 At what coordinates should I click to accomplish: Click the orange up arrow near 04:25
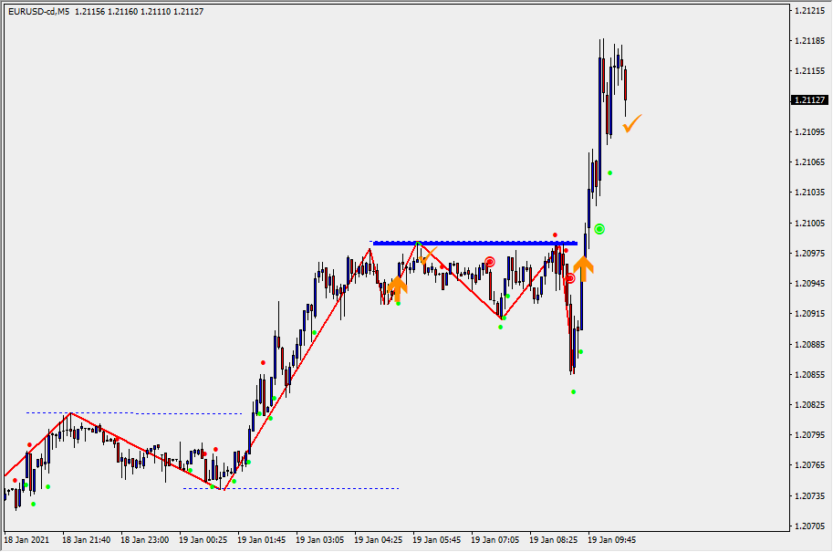pyautogui.click(x=397, y=289)
